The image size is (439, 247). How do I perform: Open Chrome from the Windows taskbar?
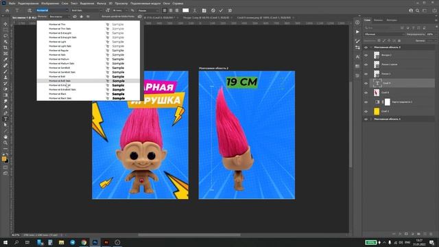tap(84, 242)
